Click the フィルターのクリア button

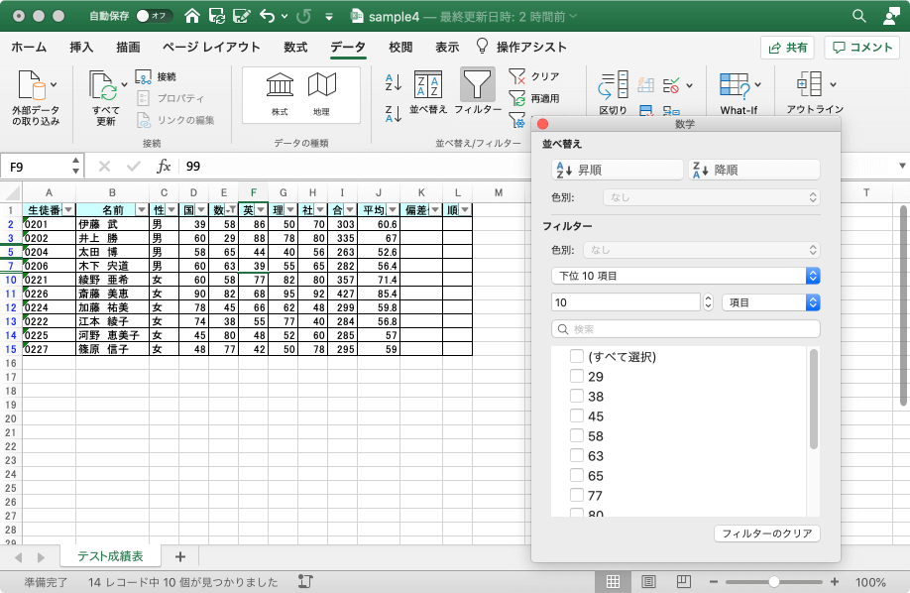click(766, 534)
